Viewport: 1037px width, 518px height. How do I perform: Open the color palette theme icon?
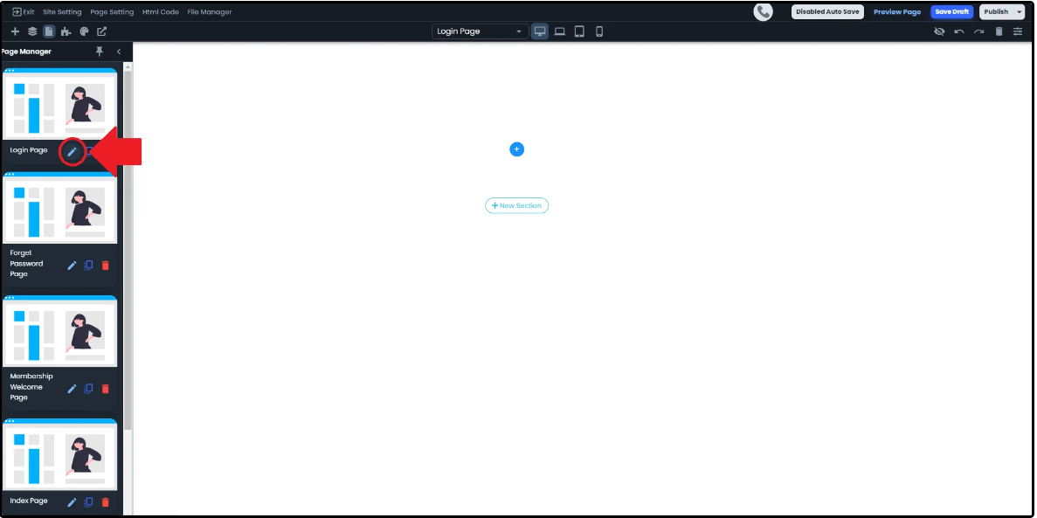(x=84, y=31)
